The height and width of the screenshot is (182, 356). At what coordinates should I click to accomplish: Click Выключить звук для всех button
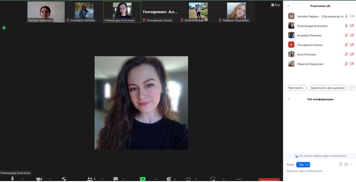328,88
